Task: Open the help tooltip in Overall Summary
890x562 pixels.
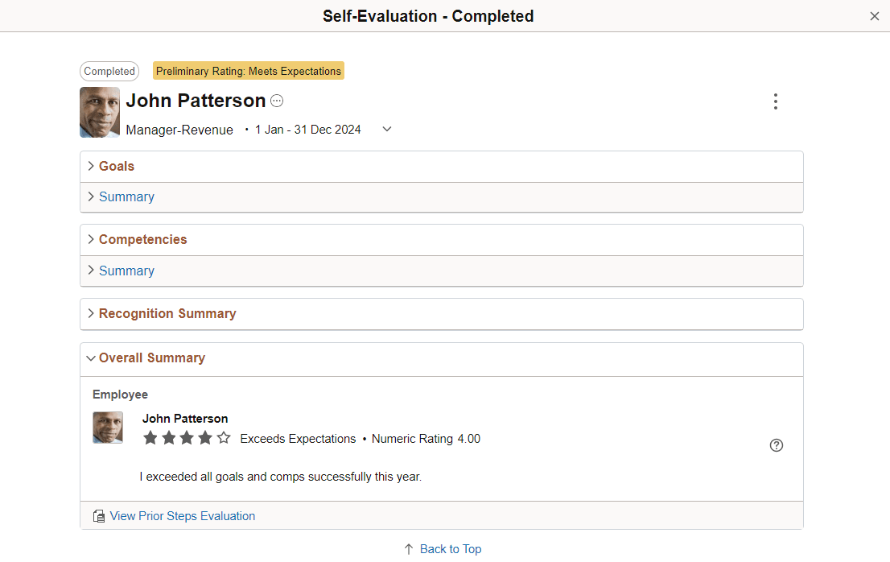Action: 777,445
